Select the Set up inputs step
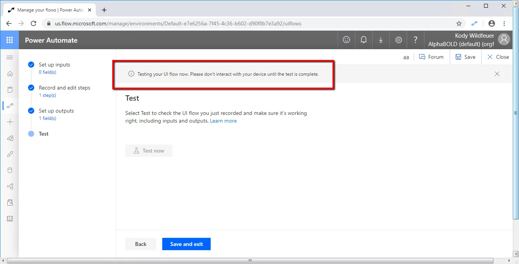This screenshot has width=519, height=264. [x=55, y=65]
